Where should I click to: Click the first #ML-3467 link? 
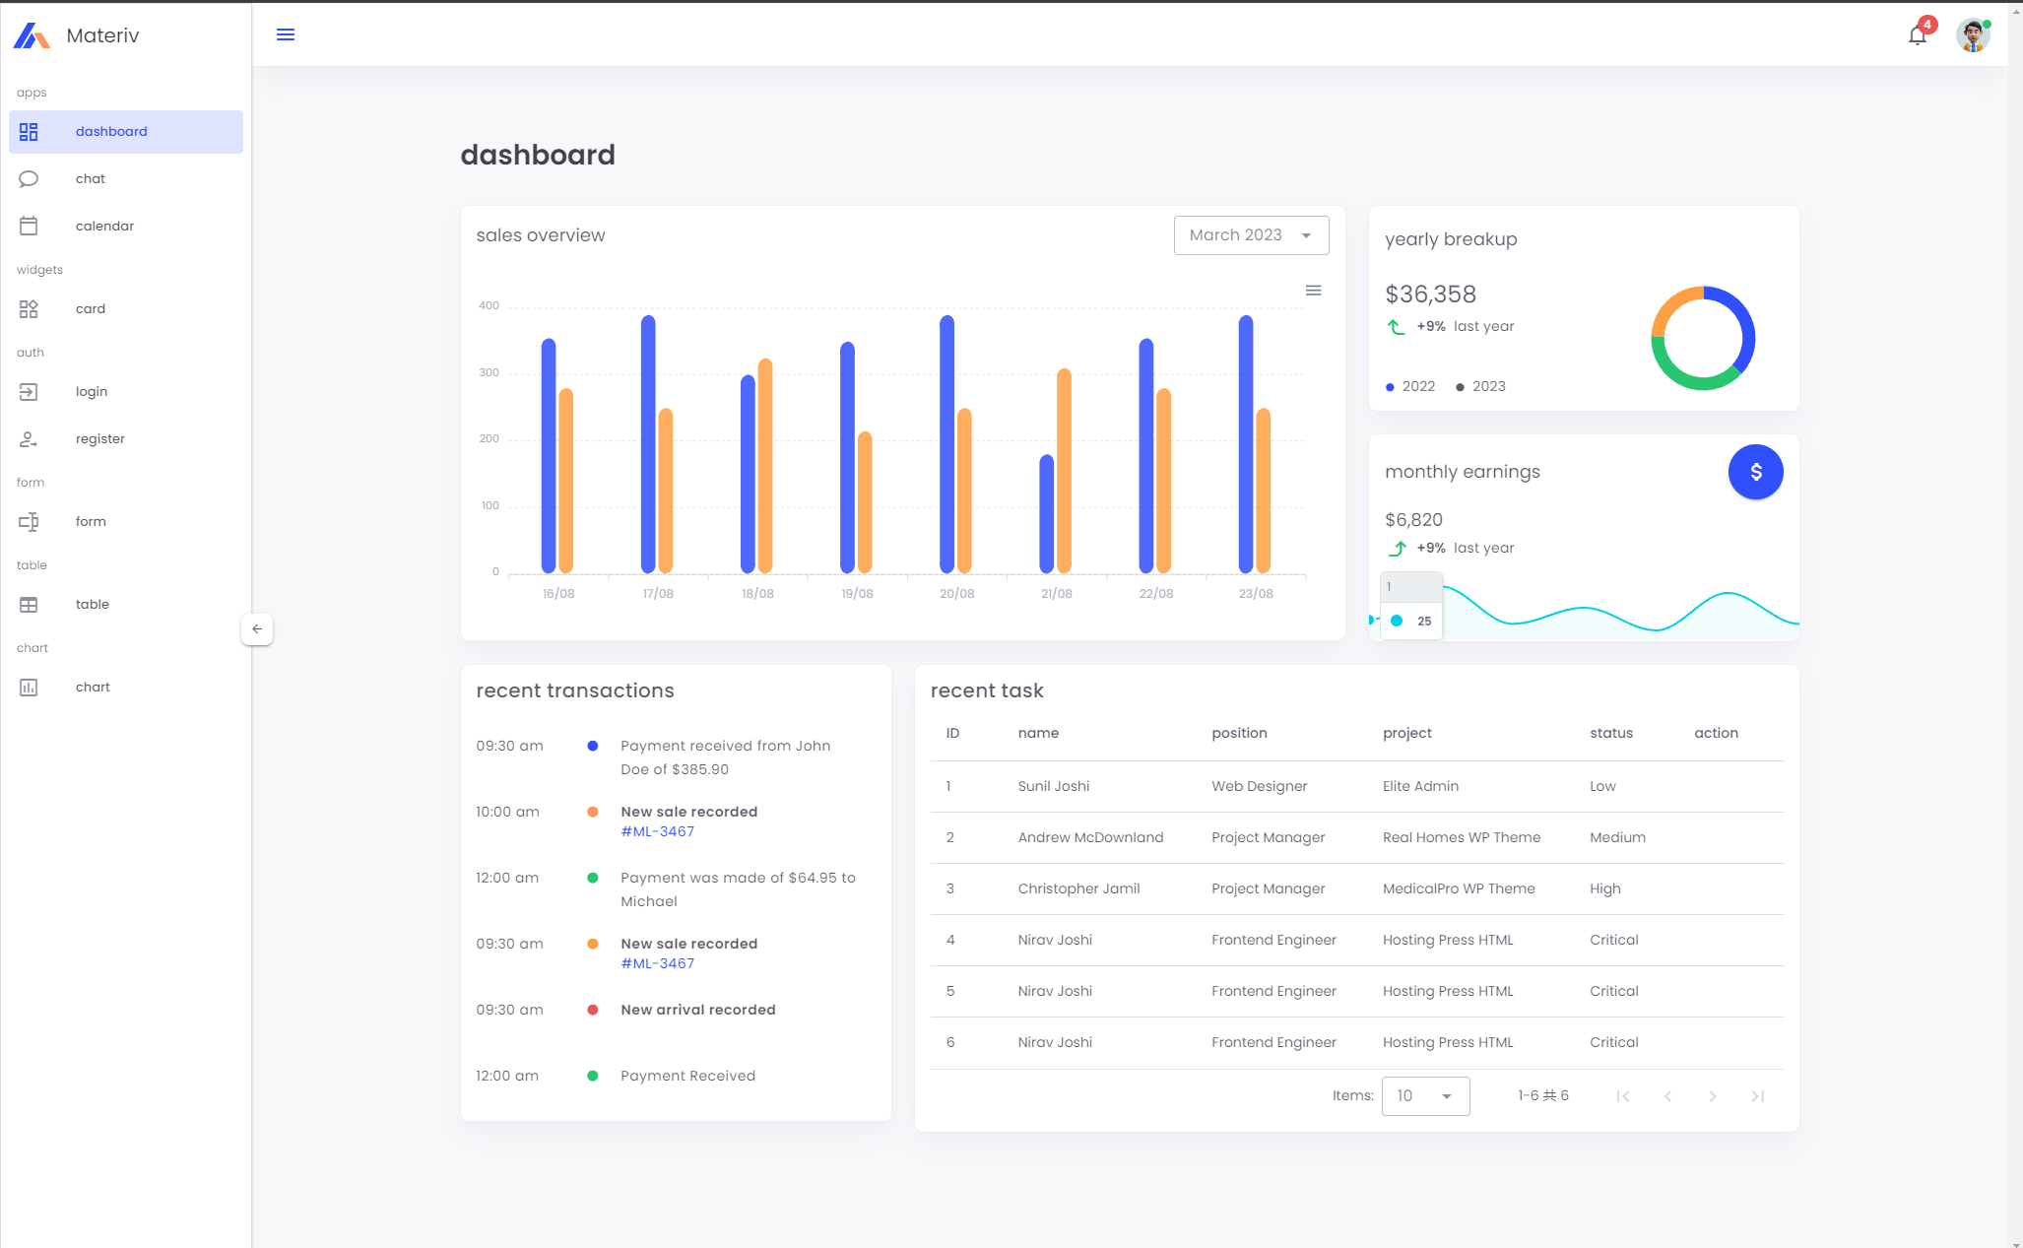657,831
